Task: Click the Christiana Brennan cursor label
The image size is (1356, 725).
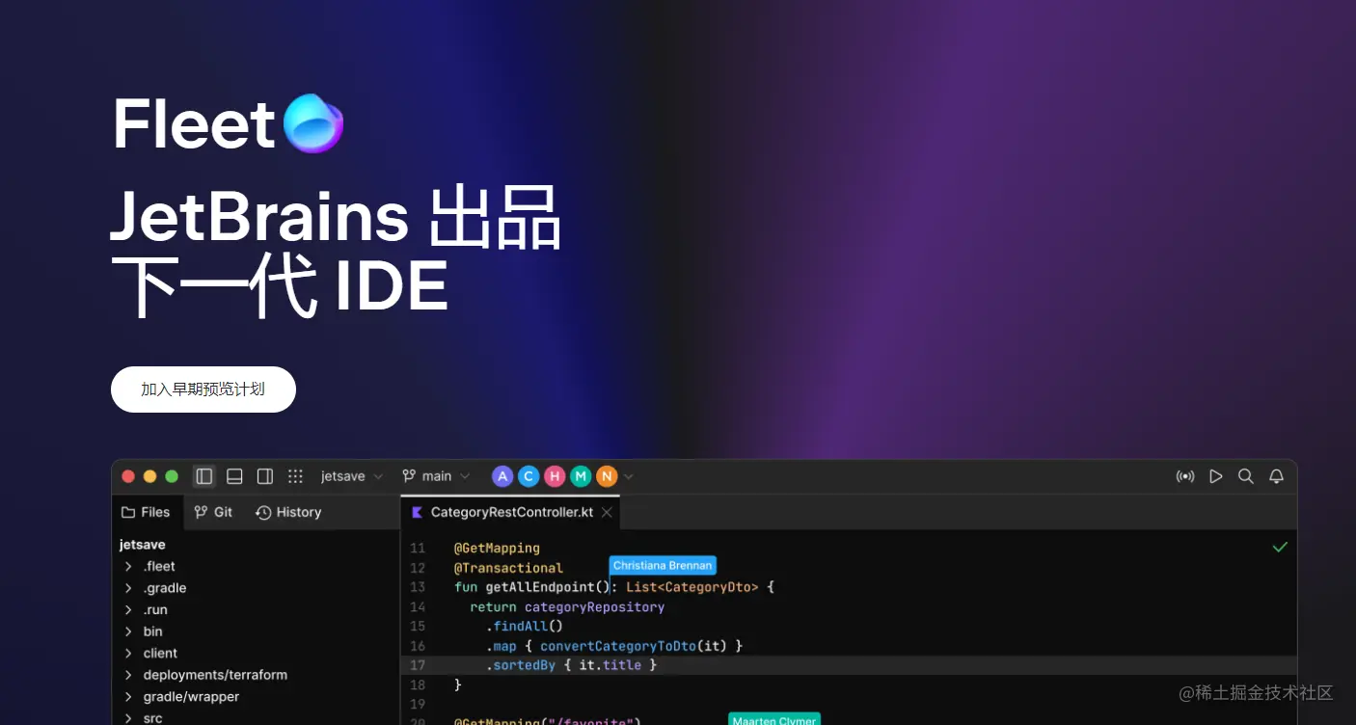Action: pos(663,566)
